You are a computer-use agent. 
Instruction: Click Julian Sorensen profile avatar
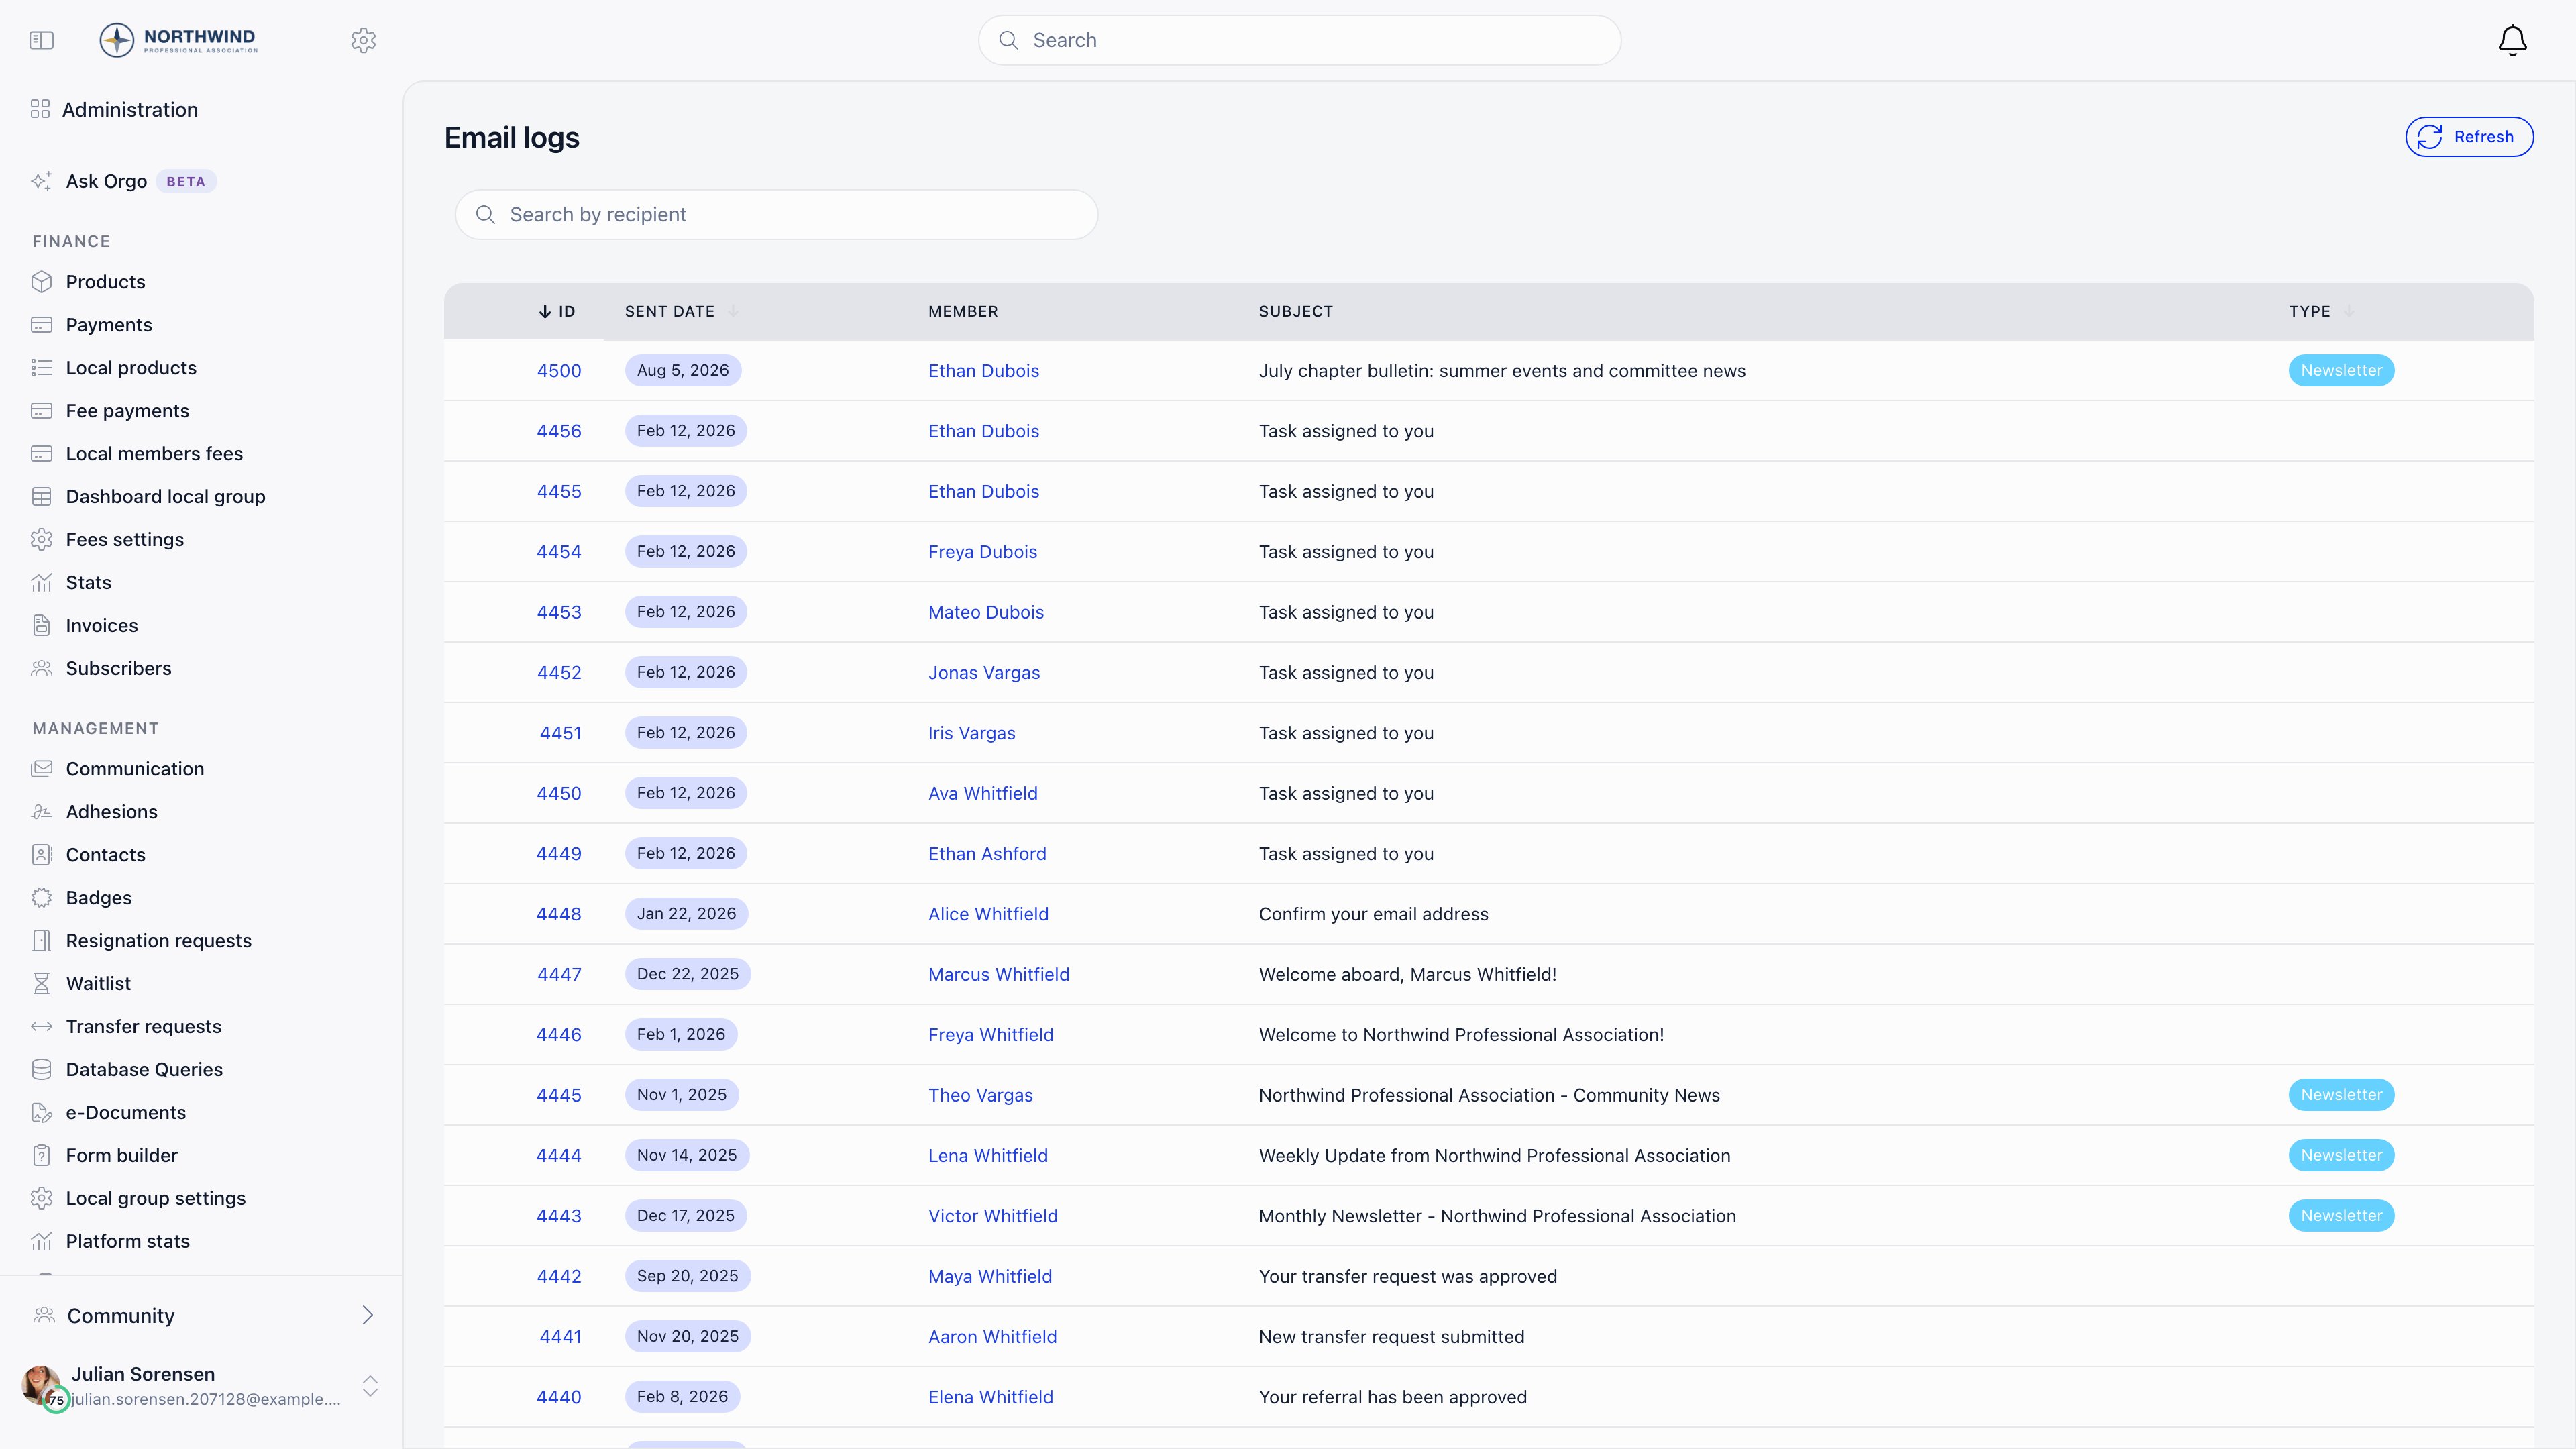click(x=41, y=1385)
